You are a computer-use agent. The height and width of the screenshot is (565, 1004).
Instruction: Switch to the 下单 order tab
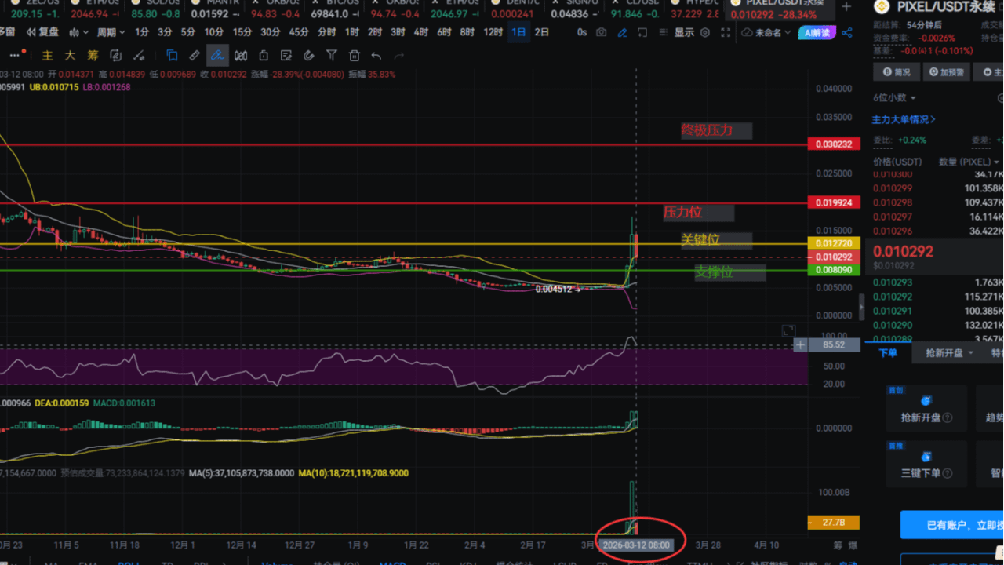tap(888, 353)
